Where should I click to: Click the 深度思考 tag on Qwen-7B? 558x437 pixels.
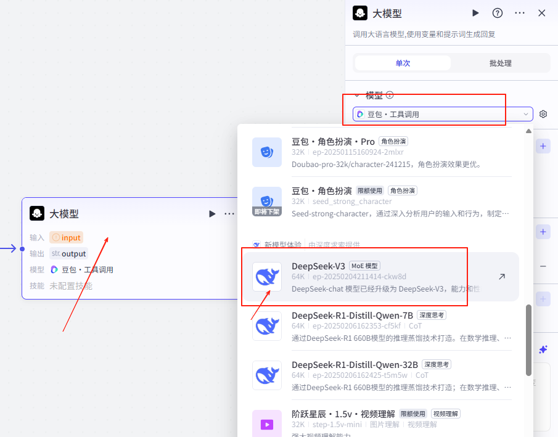point(432,316)
